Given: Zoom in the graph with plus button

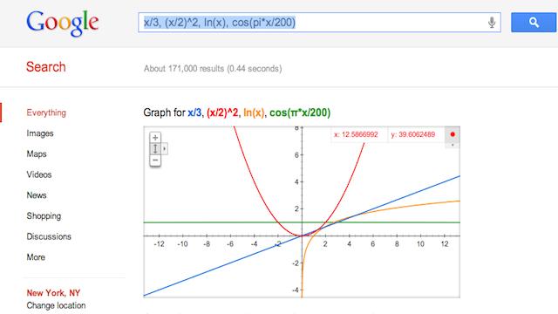Looking at the screenshot, I should 155,138.
